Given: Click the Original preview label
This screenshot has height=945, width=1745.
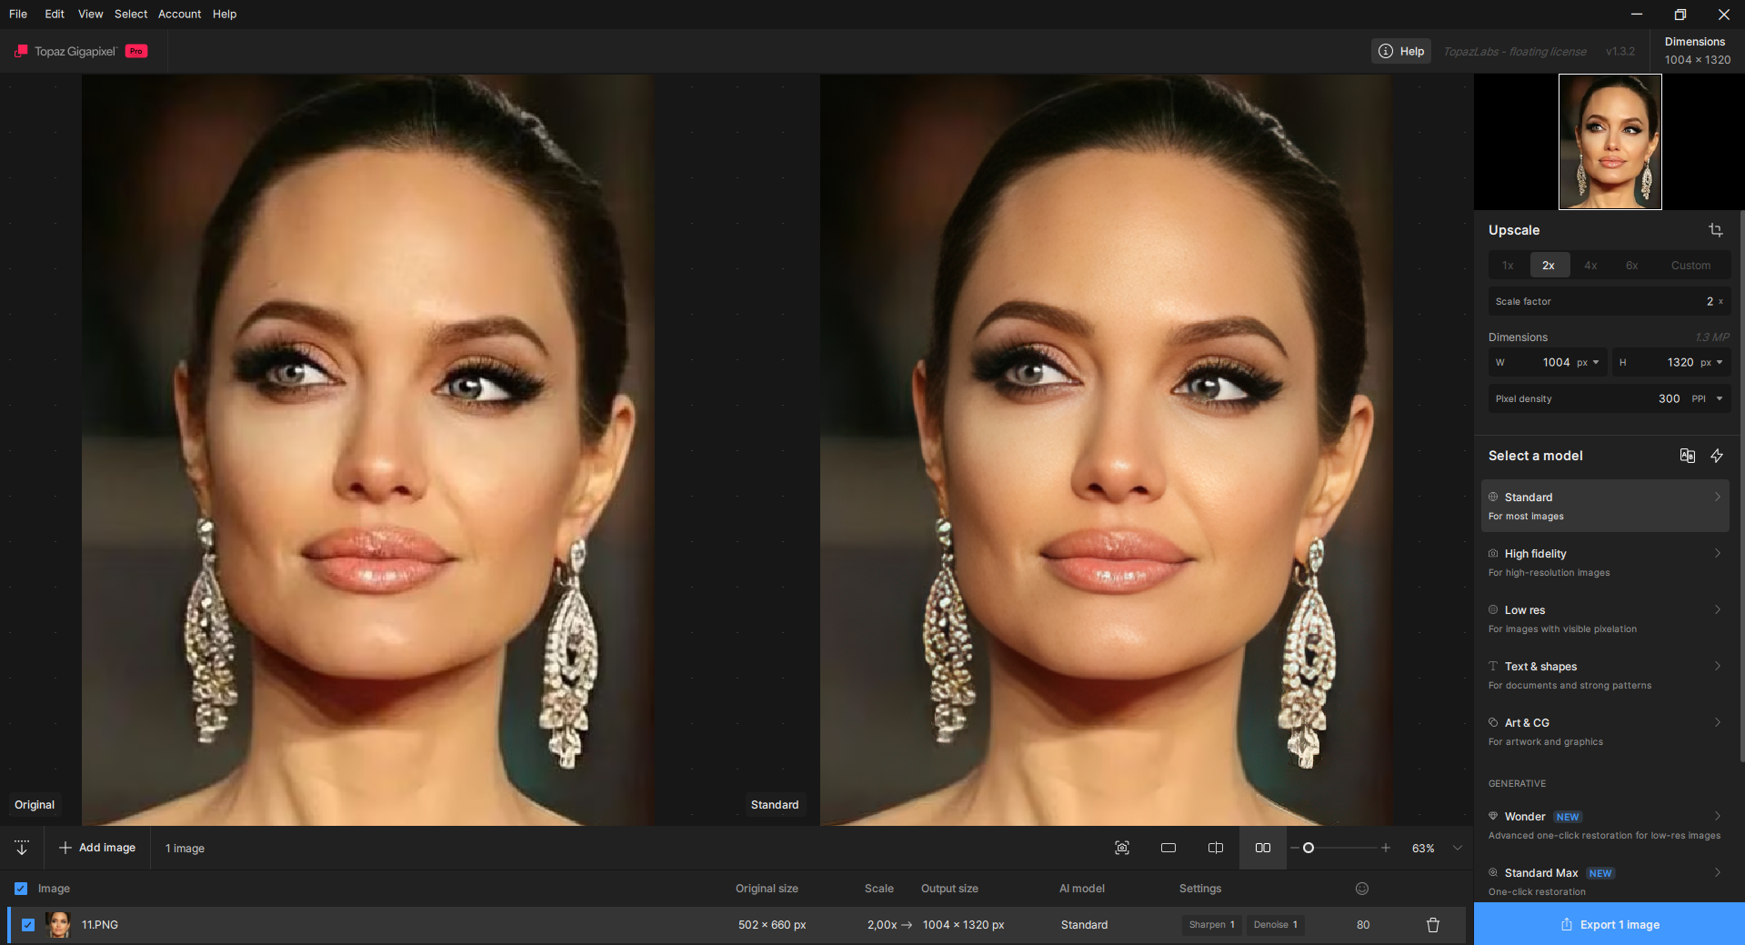Looking at the screenshot, I should [35, 805].
